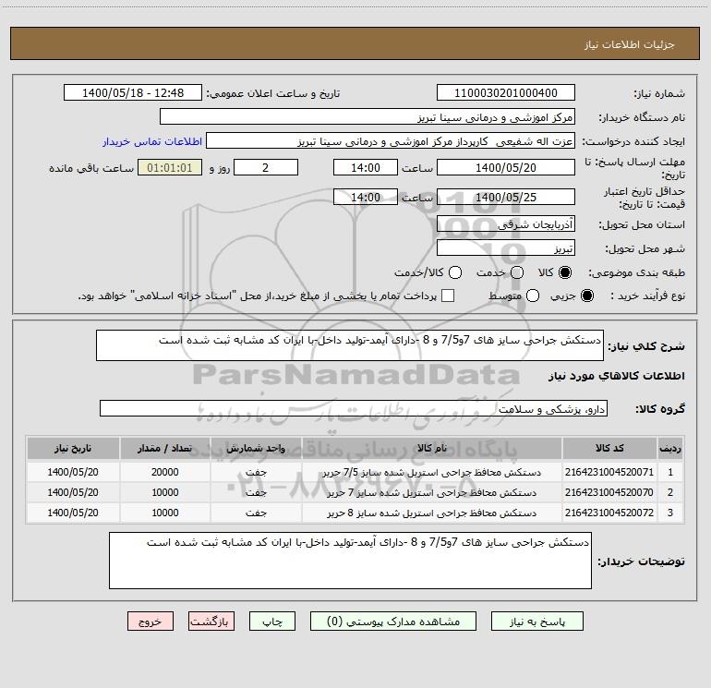Image resolution: width=711 pixels, height=688 pixels.
Task: Click the خروج exit button
Action: pos(151,622)
